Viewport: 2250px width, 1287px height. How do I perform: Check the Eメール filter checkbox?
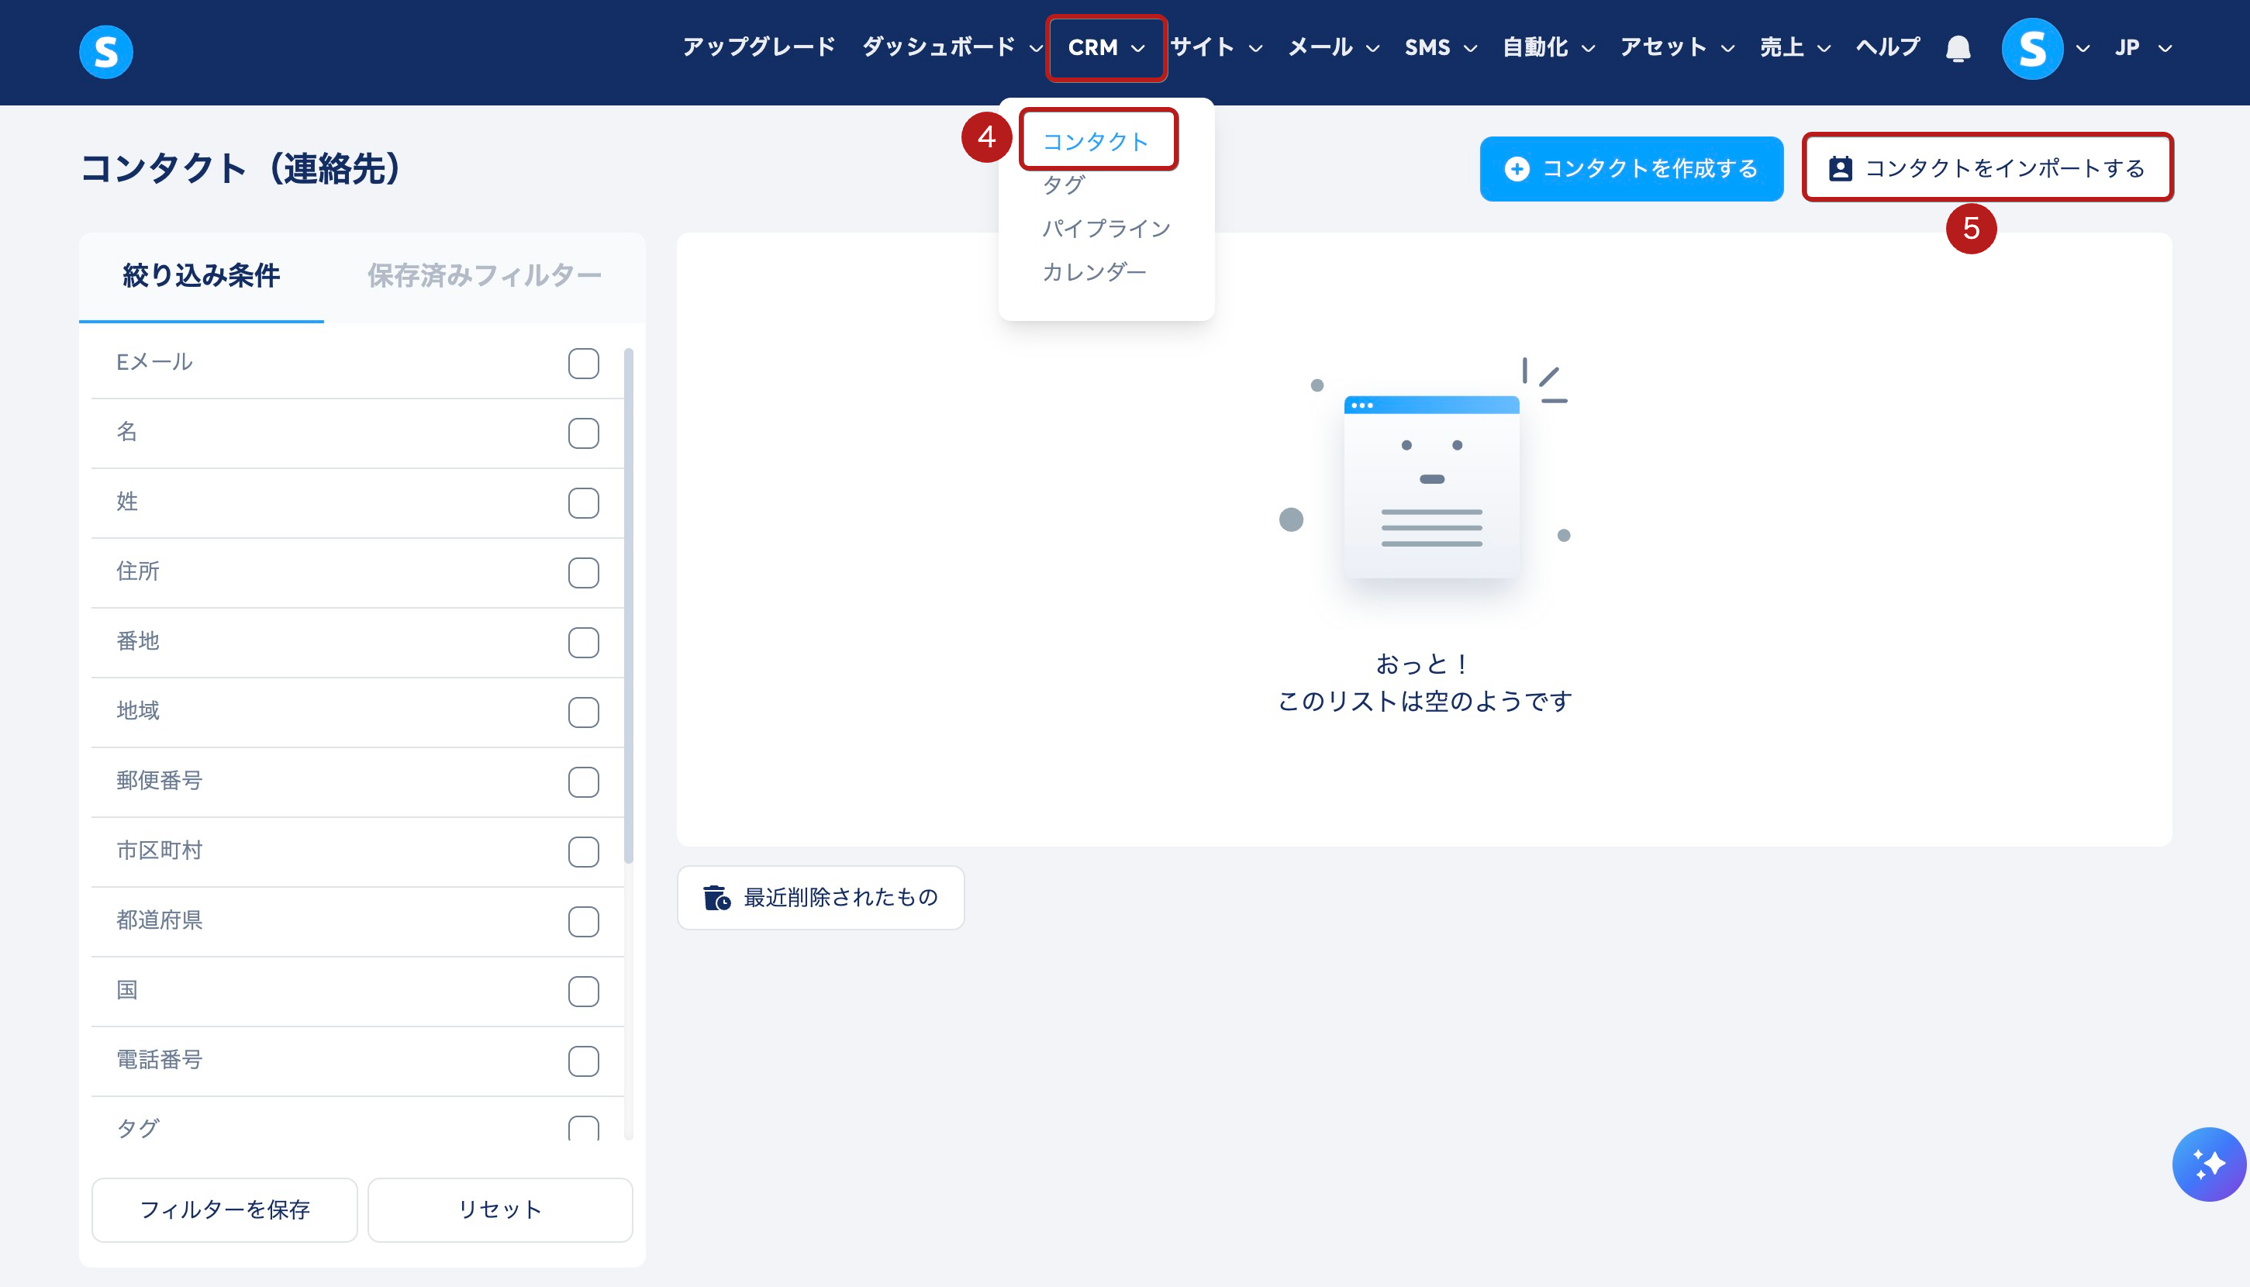pyautogui.click(x=583, y=364)
